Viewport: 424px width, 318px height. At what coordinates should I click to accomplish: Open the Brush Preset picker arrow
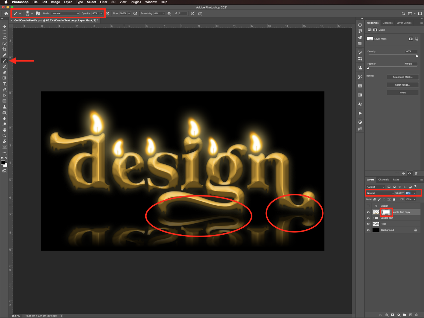[32, 13]
